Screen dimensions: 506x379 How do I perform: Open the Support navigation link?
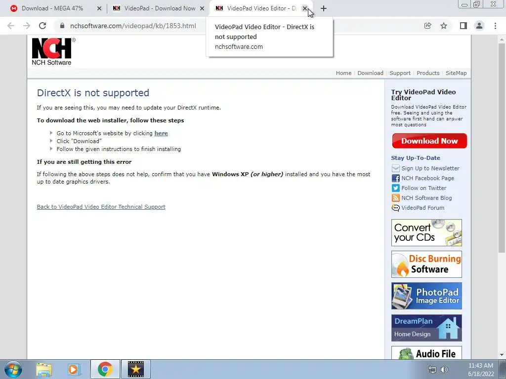400,73
